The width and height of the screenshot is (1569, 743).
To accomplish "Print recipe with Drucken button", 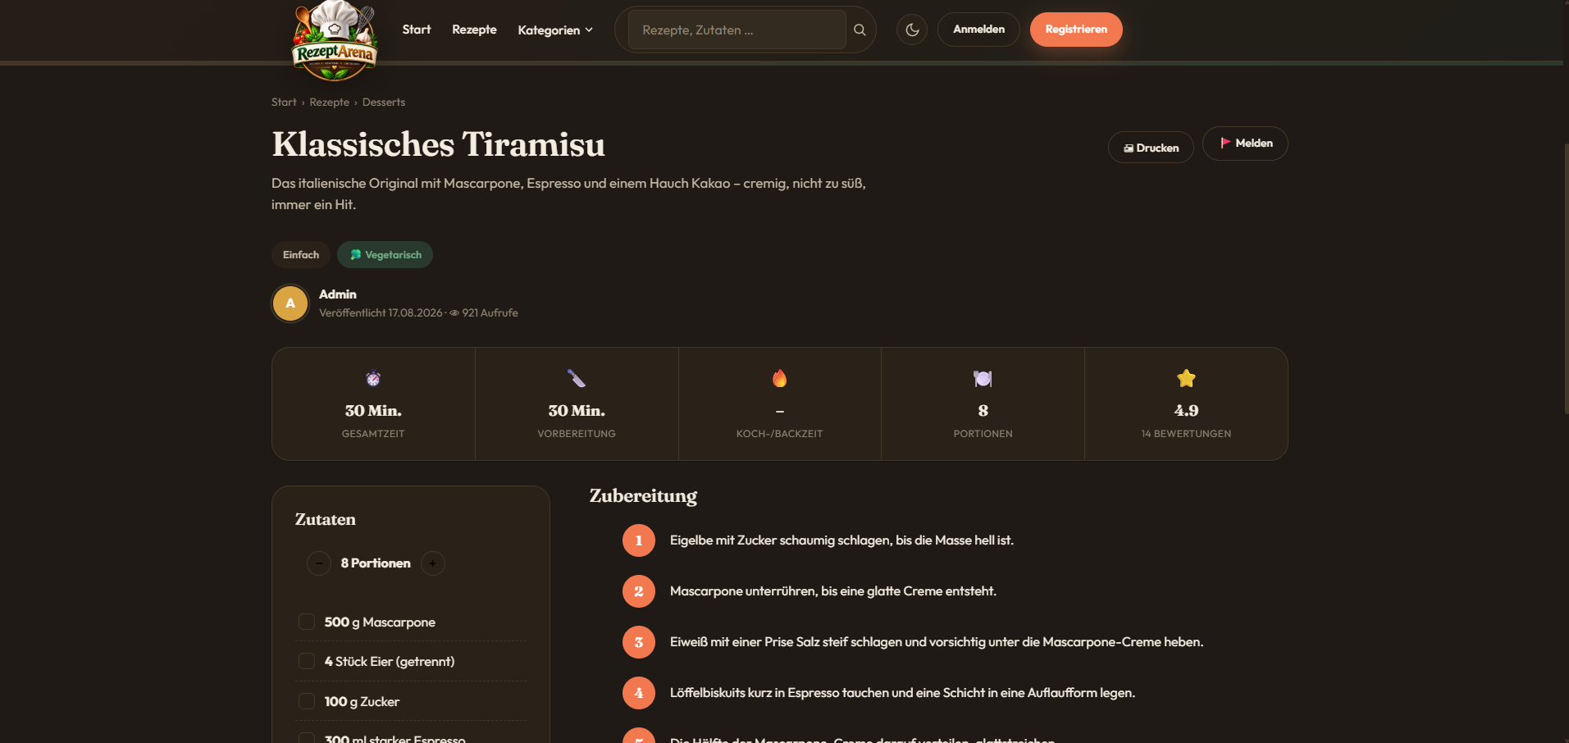I will (1151, 148).
